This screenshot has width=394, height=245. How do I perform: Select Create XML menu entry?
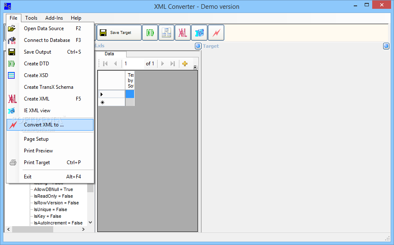[x=50, y=99]
